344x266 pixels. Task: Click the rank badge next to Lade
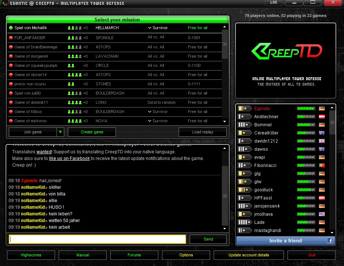coord(245,222)
